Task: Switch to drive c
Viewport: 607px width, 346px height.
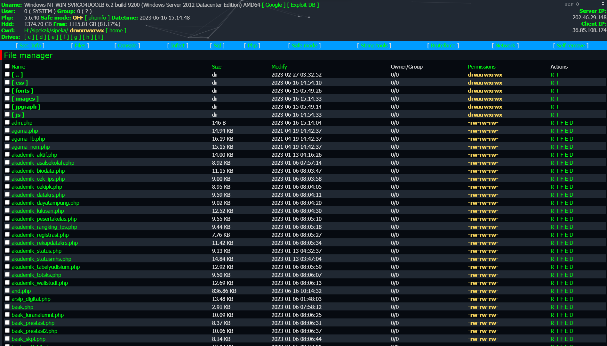Action: coord(29,37)
